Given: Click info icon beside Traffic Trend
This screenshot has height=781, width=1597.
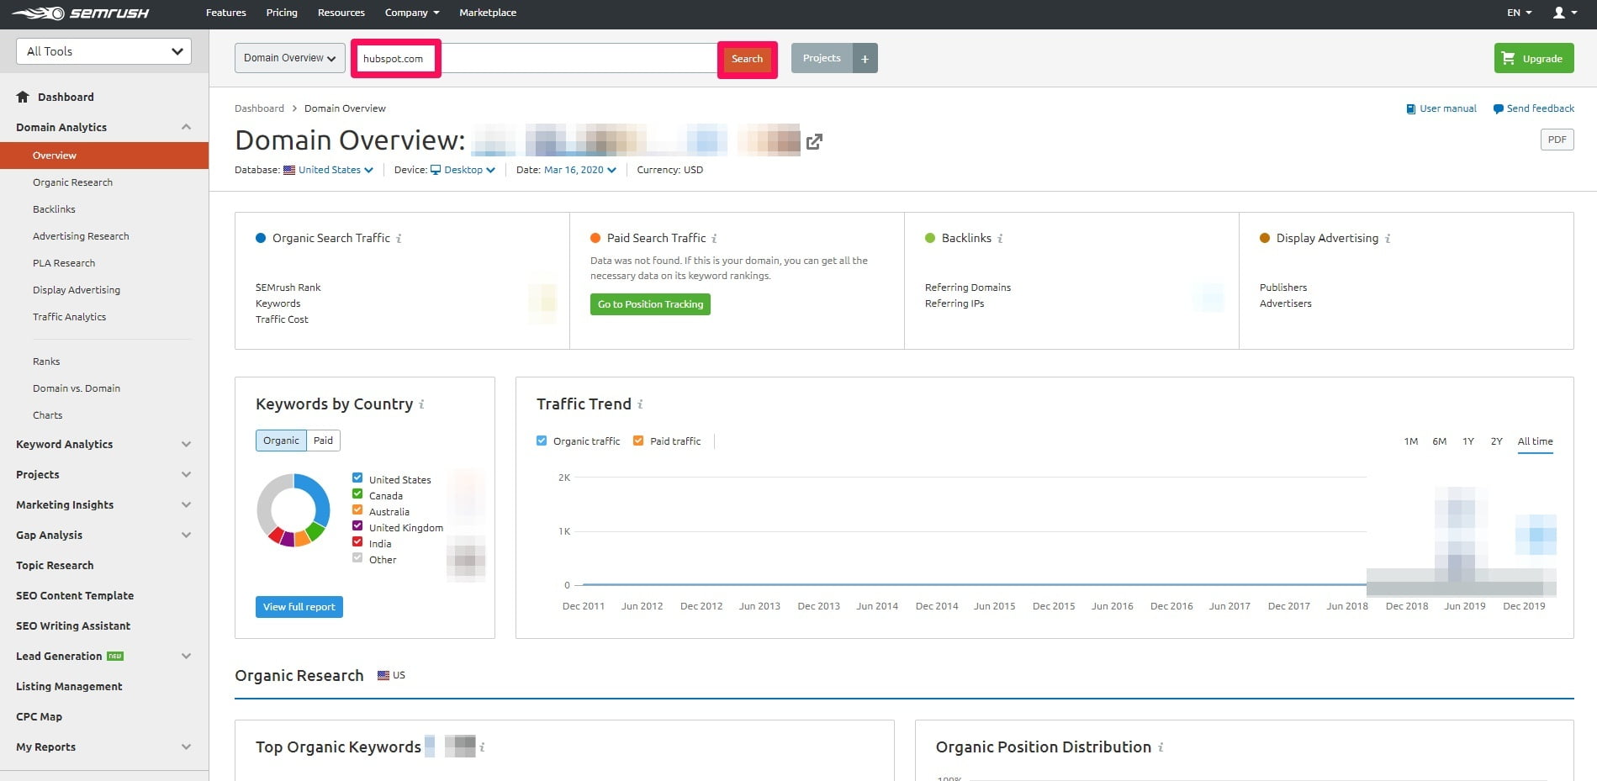Looking at the screenshot, I should coord(640,404).
